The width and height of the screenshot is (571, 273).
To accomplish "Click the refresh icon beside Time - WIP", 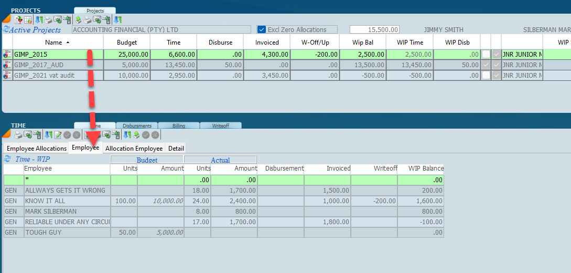I will coord(7,159).
